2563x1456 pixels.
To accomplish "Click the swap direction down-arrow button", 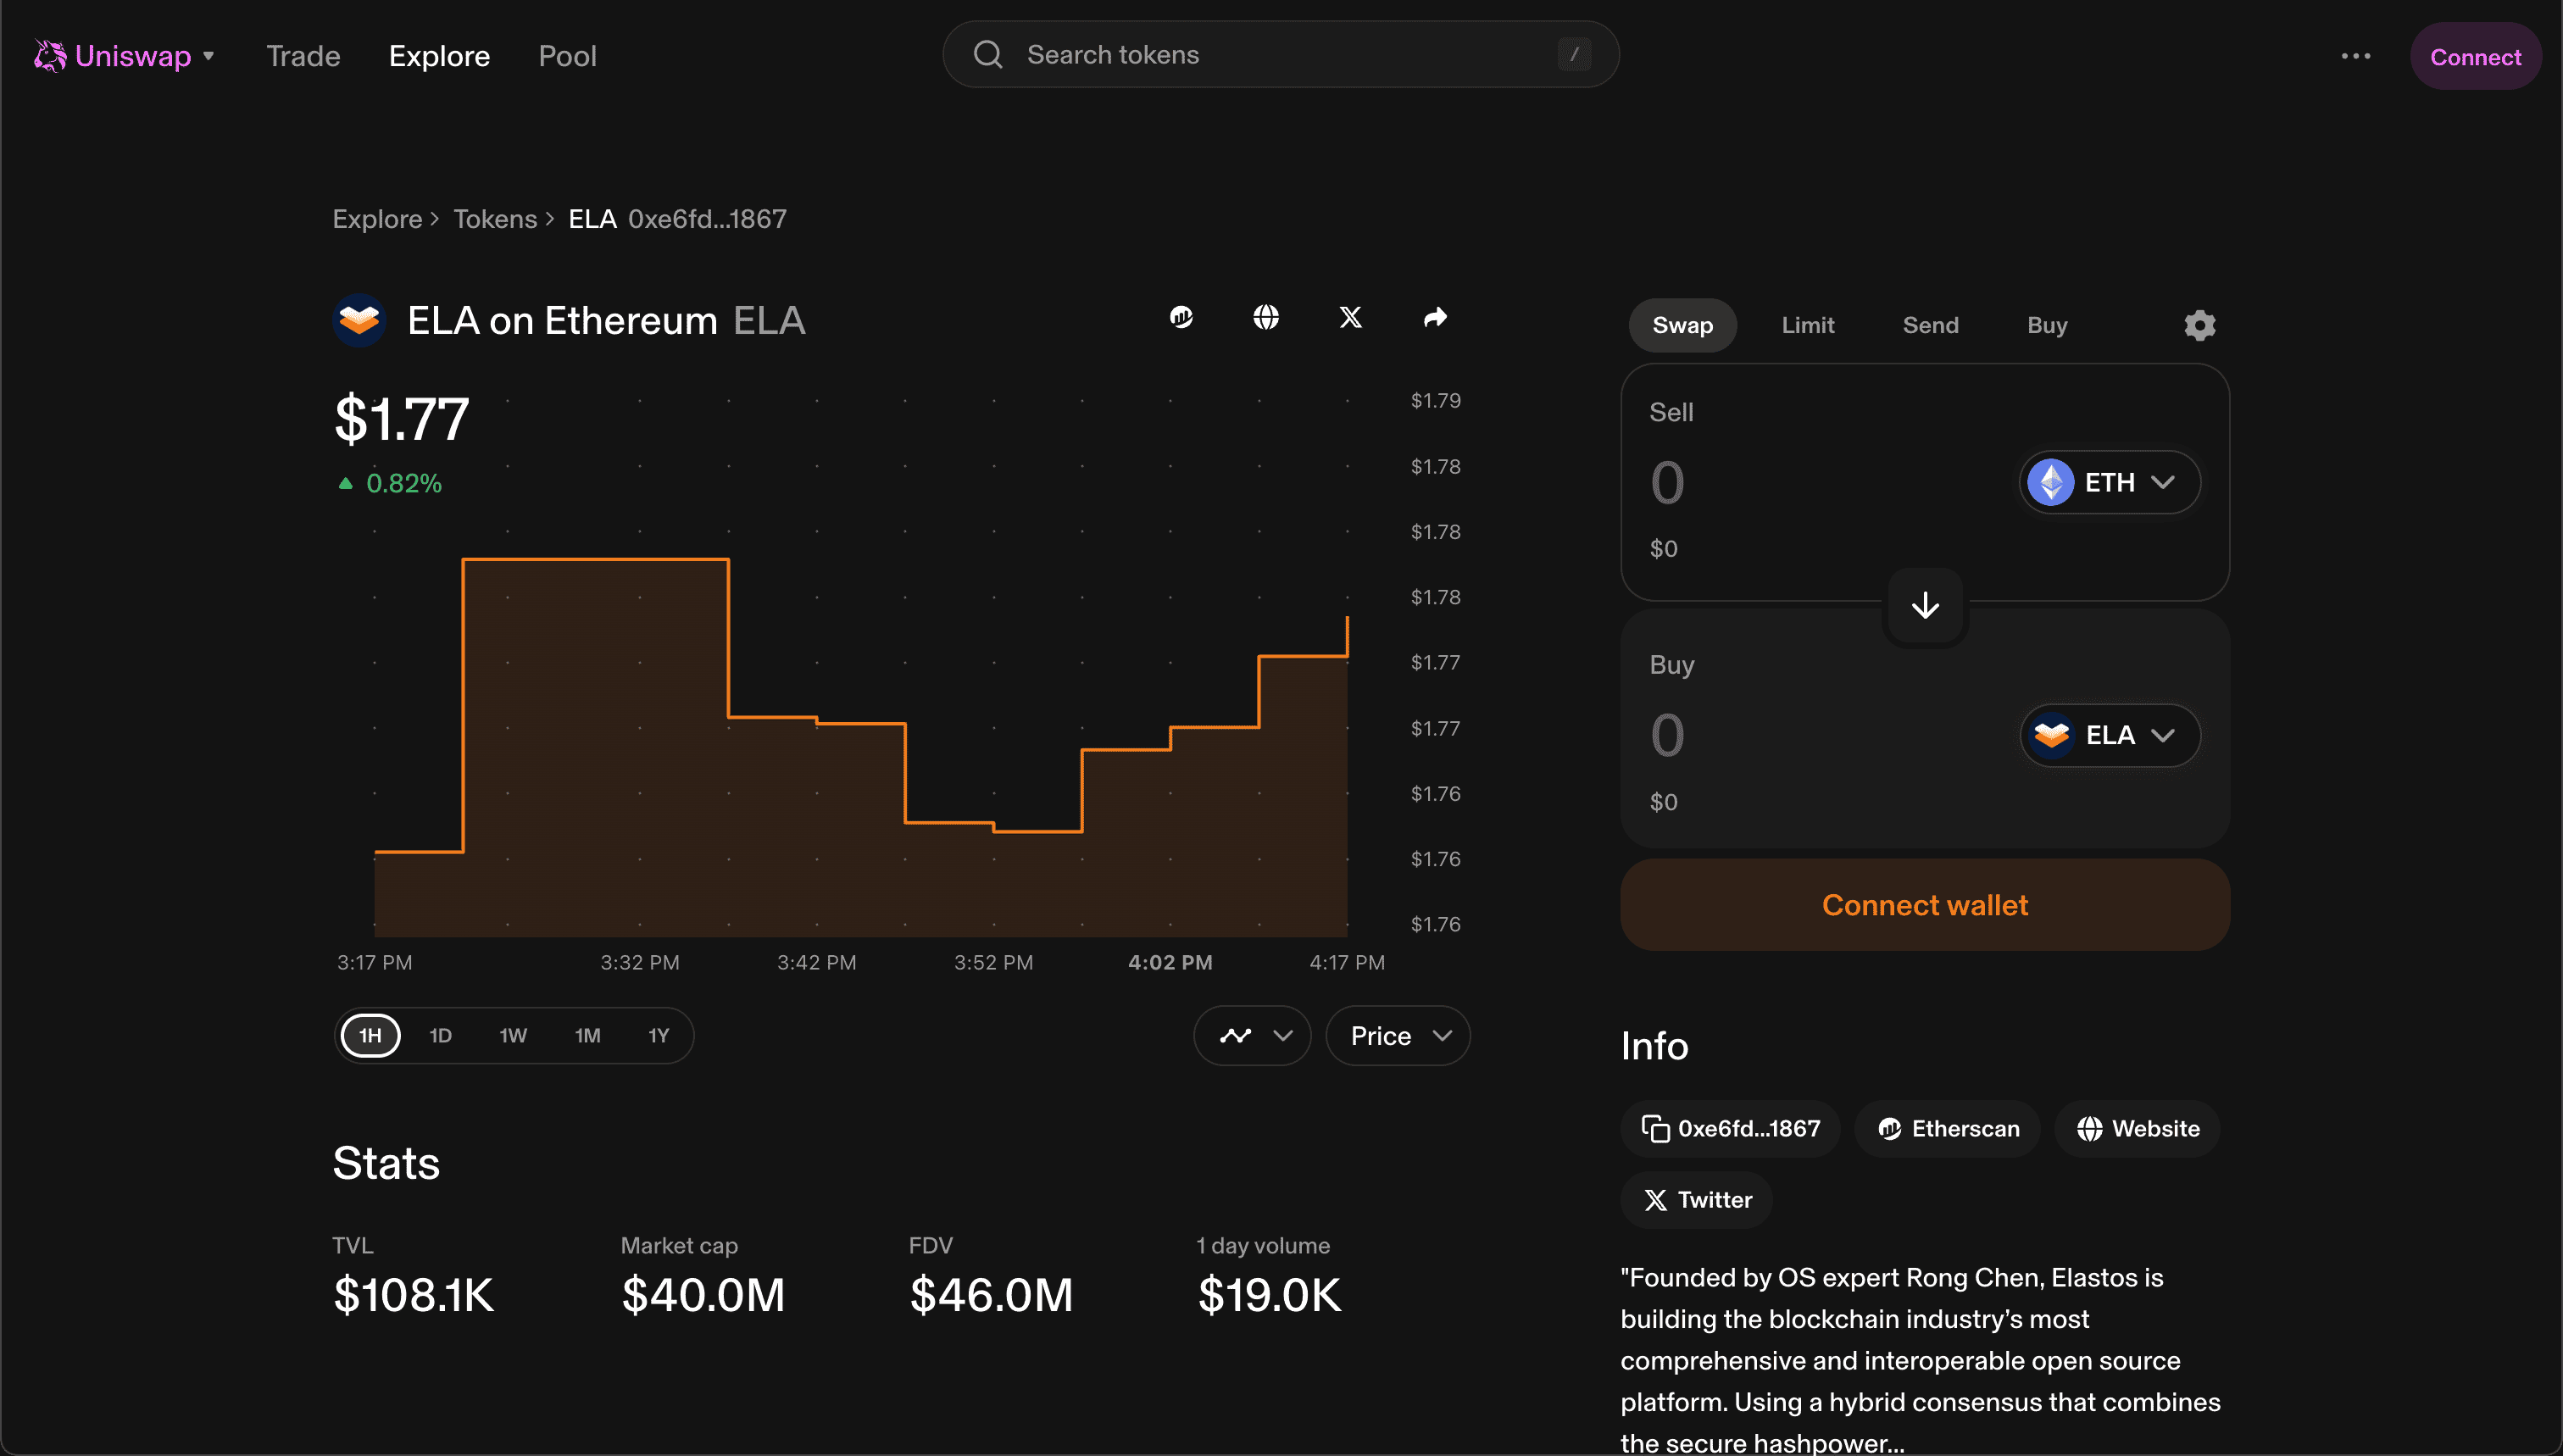I will pyautogui.click(x=1925, y=606).
